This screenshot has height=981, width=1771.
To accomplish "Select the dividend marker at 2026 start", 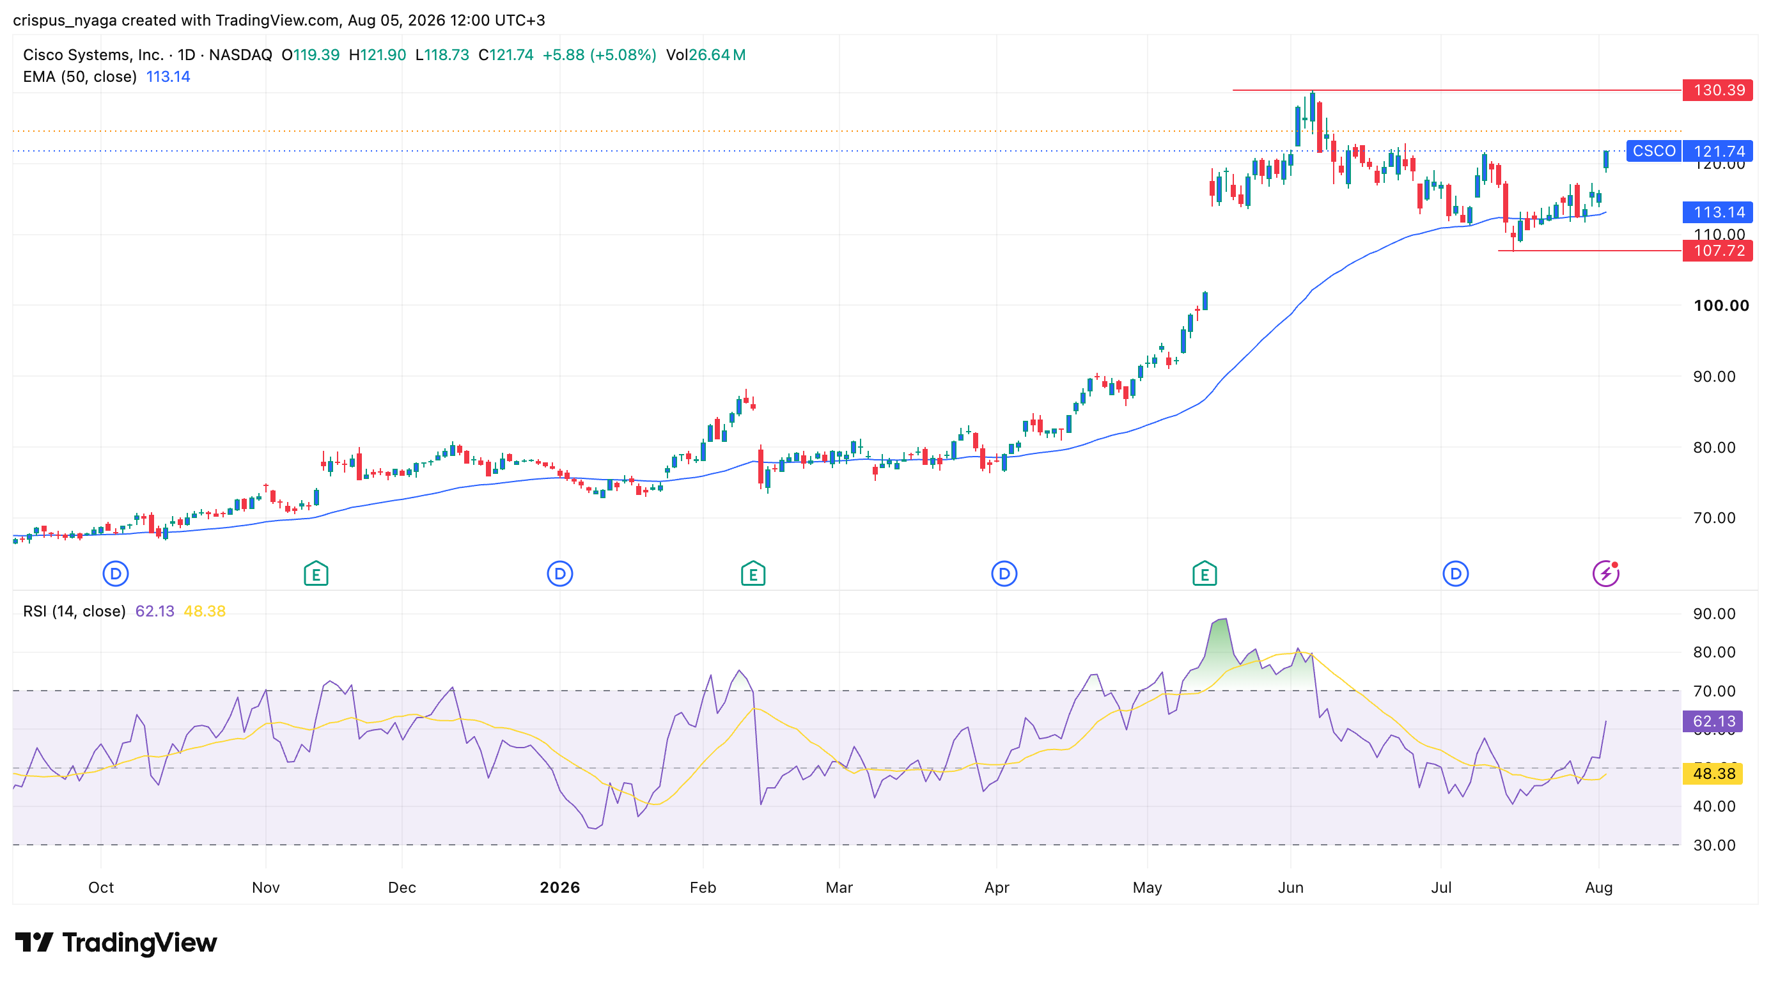I will click(x=559, y=574).
